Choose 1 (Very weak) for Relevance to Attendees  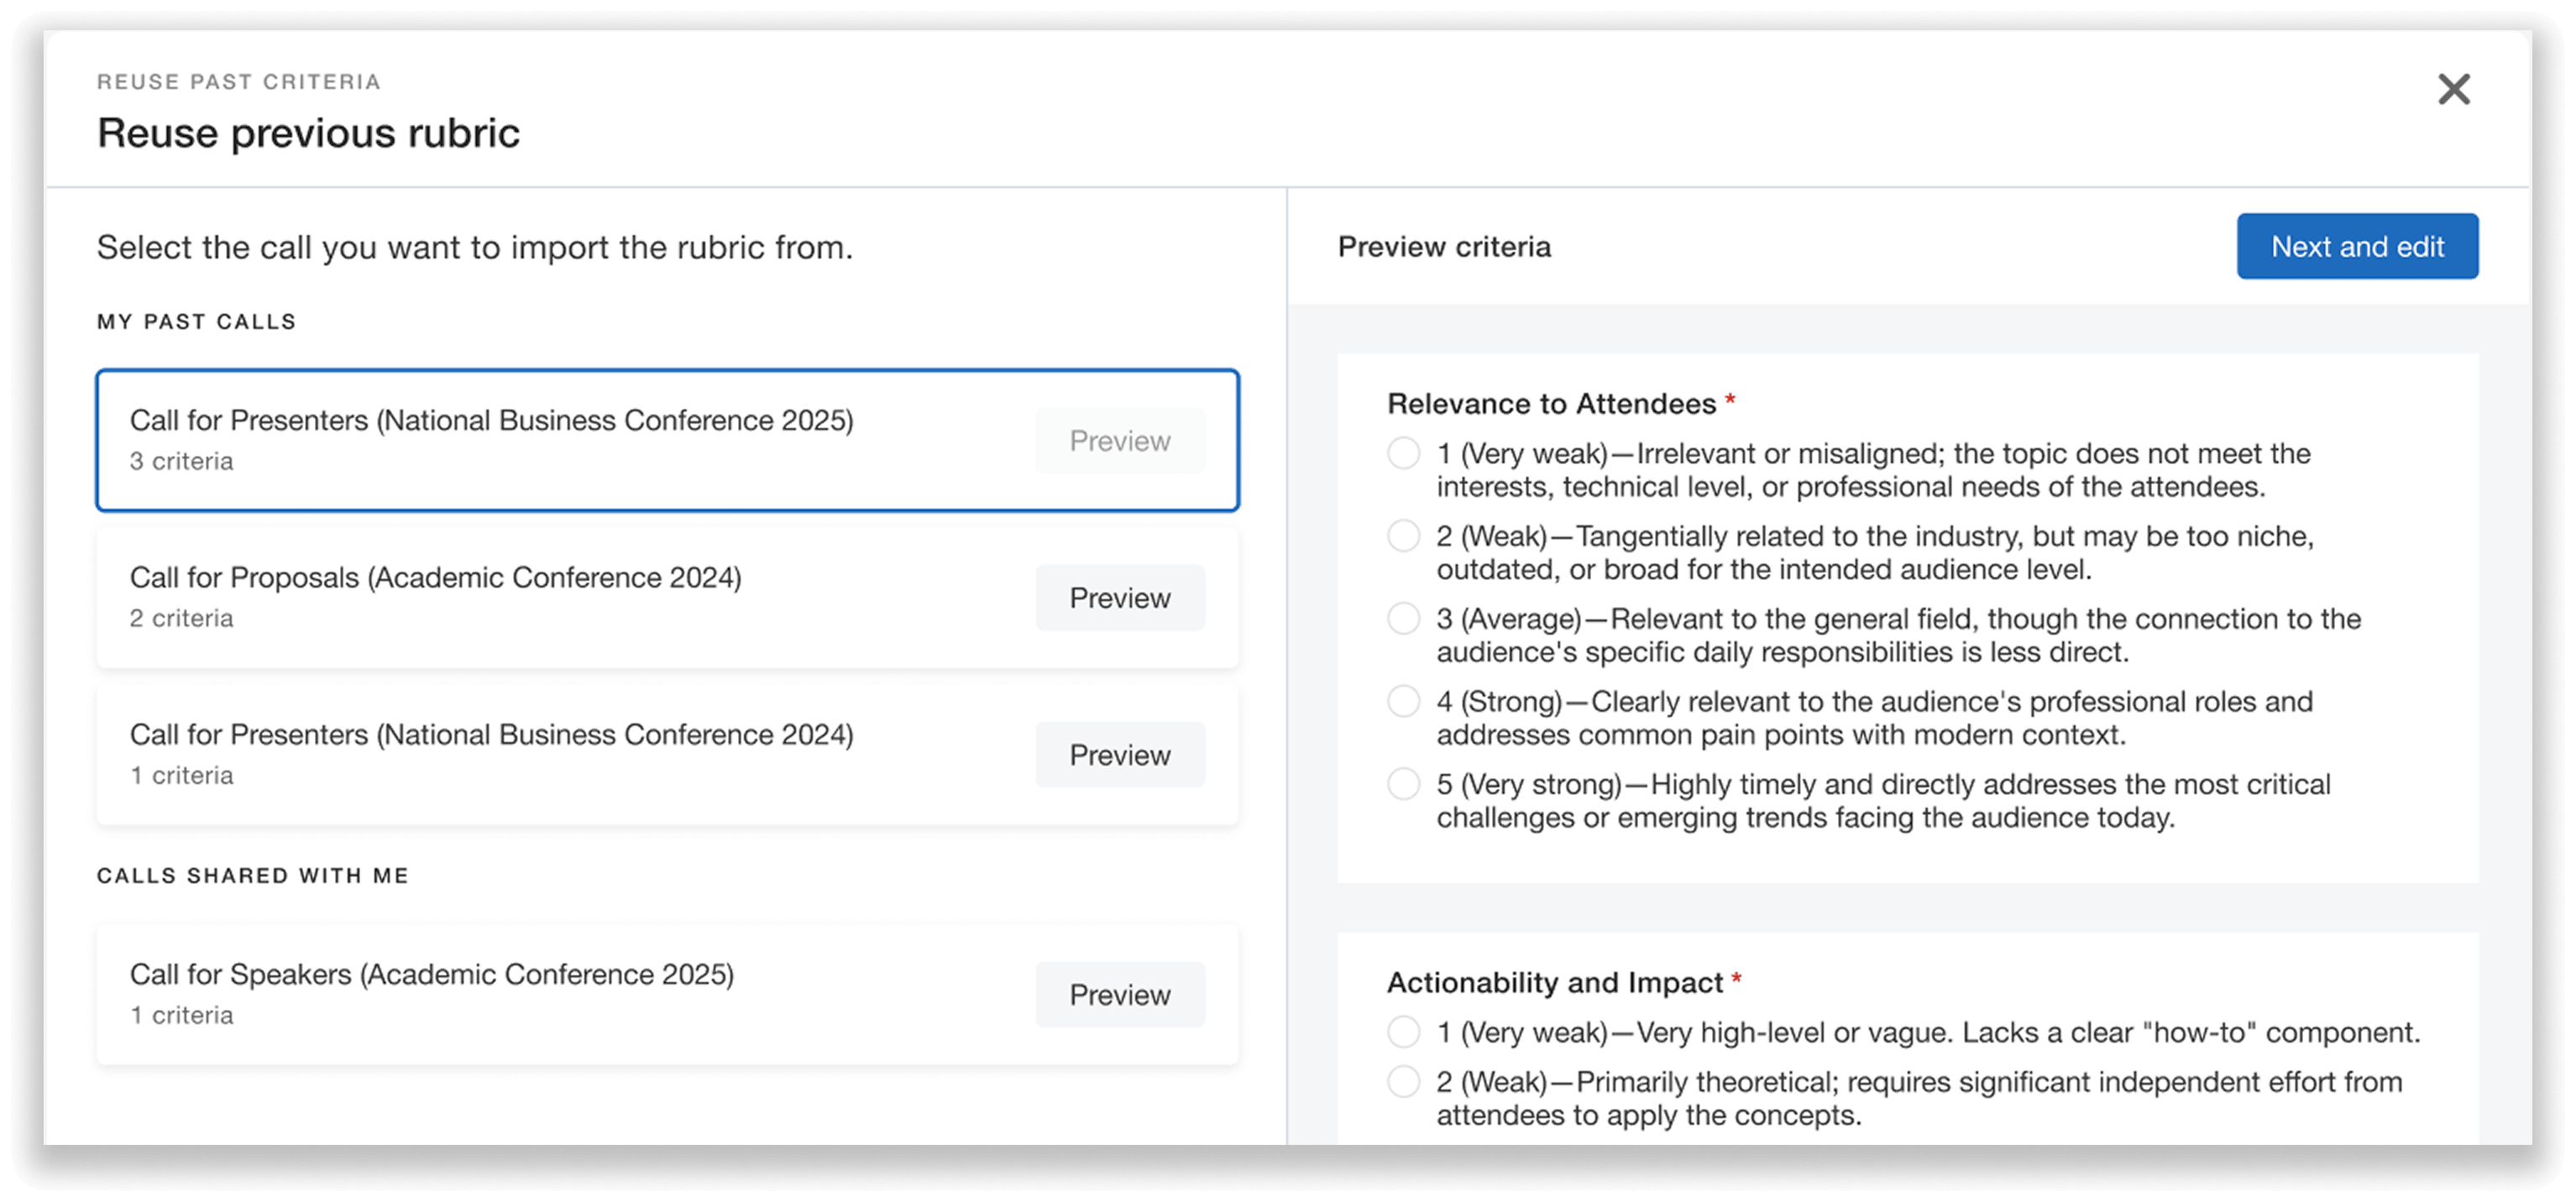pyautogui.click(x=1403, y=453)
